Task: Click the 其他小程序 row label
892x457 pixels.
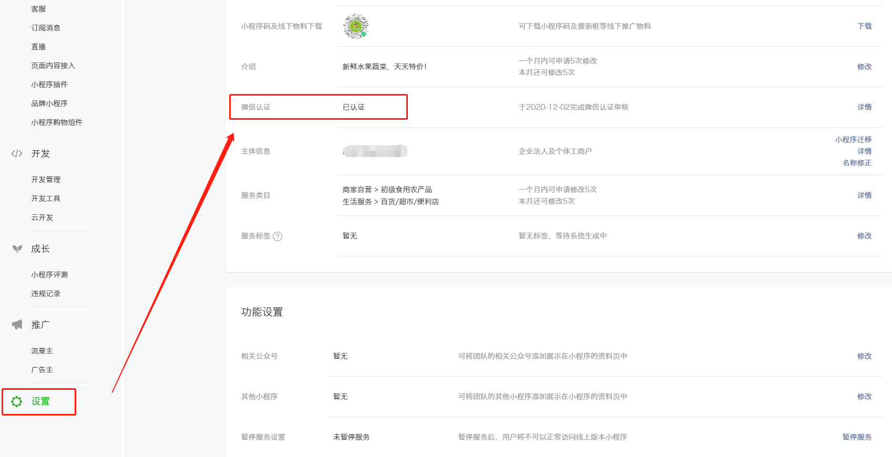Action: [x=260, y=397]
